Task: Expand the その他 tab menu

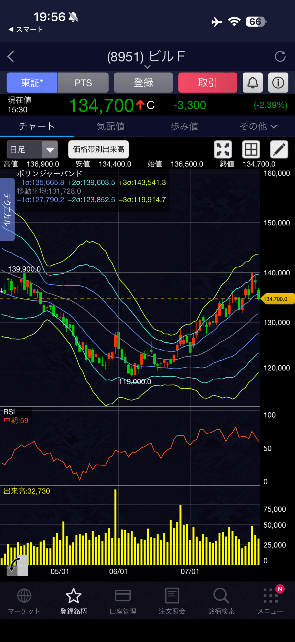Action: (258, 126)
